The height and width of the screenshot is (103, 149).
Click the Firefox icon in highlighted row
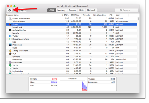click(10, 24)
